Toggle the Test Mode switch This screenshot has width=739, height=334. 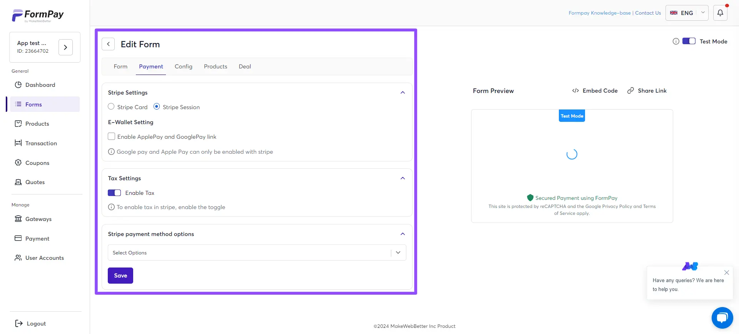pos(689,42)
